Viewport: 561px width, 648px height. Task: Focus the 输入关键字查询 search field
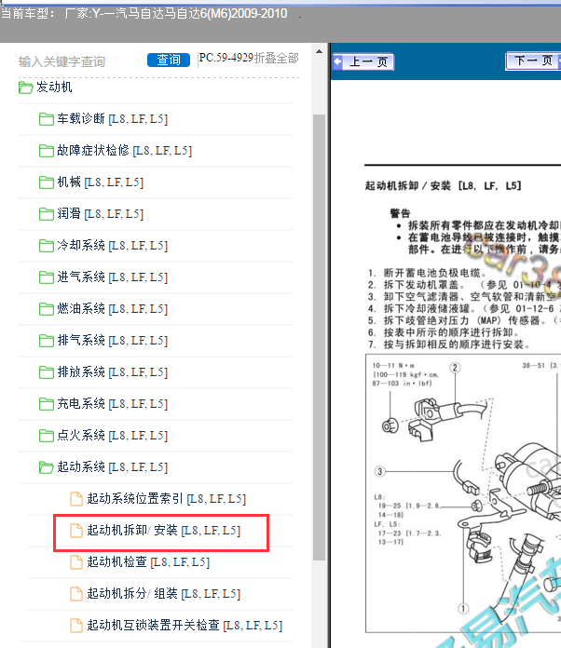pyautogui.click(x=79, y=61)
